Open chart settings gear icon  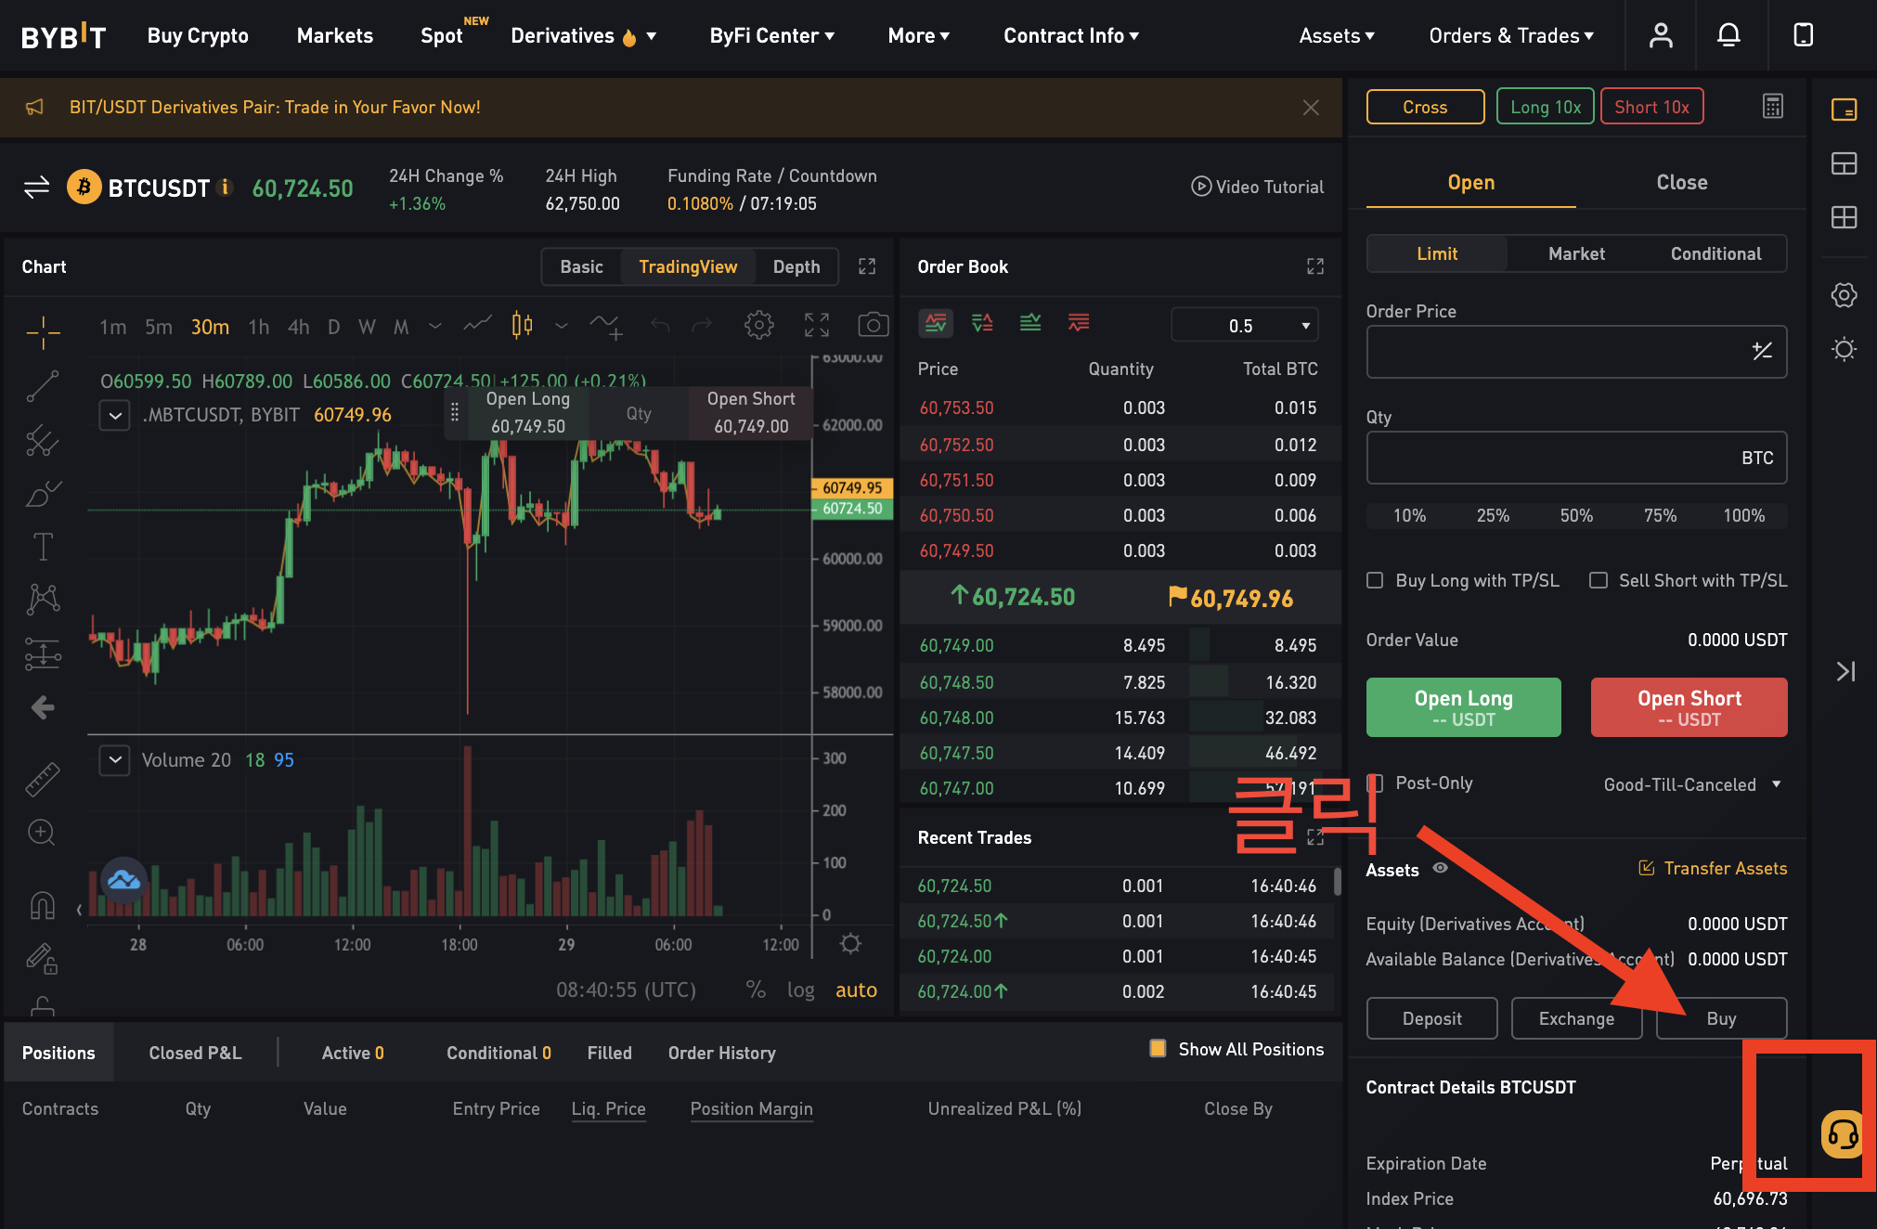pos(759,325)
